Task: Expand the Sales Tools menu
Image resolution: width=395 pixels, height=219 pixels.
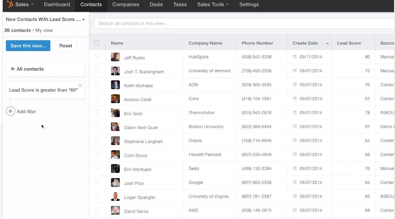Action: coord(213,4)
